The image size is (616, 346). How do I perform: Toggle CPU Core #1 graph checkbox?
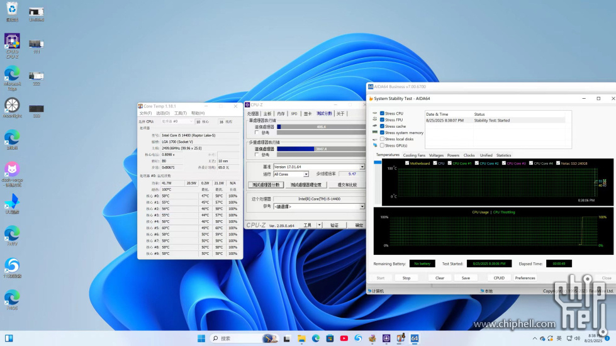[450, 163]
